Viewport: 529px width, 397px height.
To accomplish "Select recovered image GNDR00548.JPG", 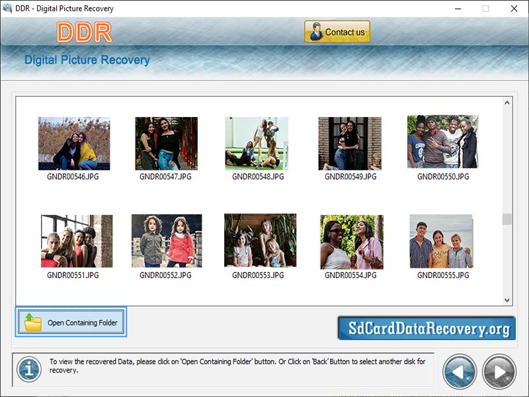I will [257, 142].
